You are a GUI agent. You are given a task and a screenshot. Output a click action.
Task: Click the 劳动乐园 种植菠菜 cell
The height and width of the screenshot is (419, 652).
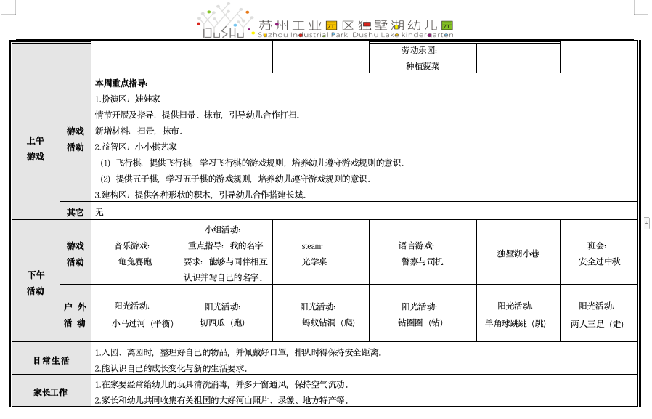pos(422,58)
